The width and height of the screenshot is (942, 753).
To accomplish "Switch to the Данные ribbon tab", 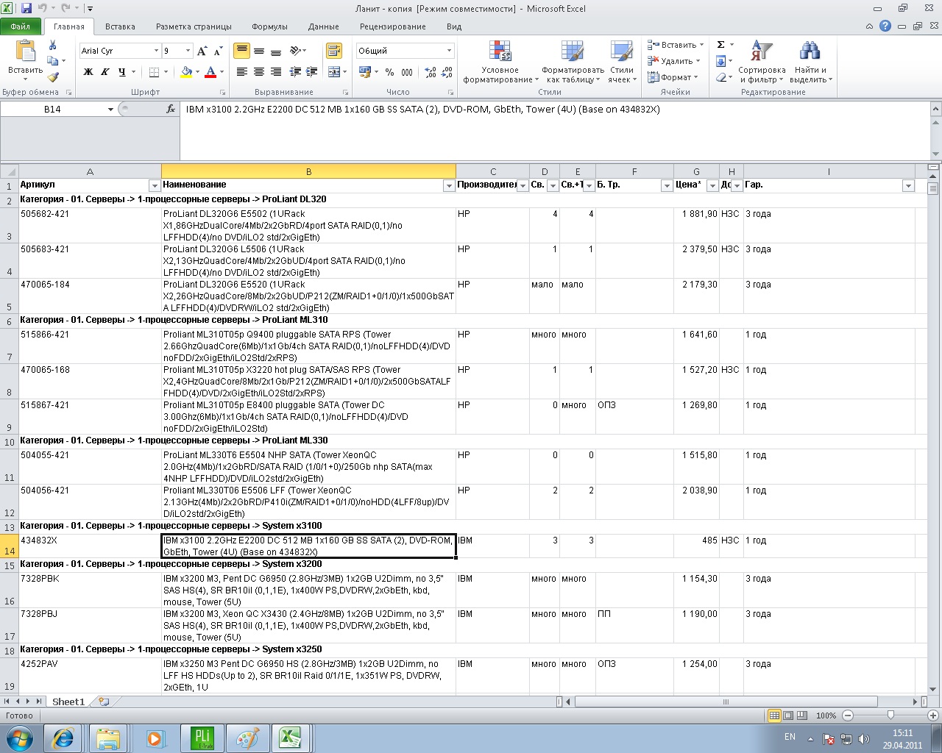I will 324,26.
